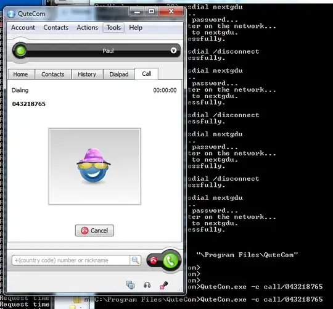Close the QuteCom window
Image resolution: width=333 pixels, height=309 pixels.
[171, 12]
